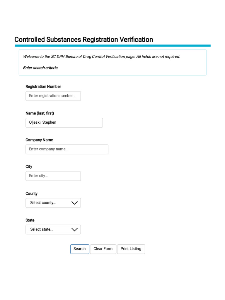The height and width of the screenshot is (300, 225).
Task: Click the City field label
Action: (29, 166)
